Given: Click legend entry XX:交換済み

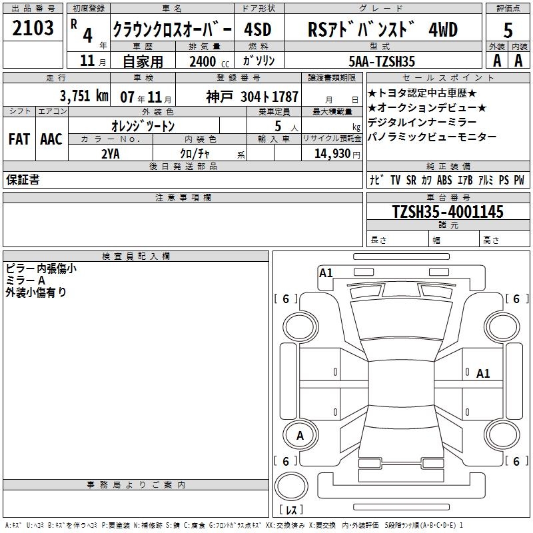Looking at the screenshot, I should [285, 526].
